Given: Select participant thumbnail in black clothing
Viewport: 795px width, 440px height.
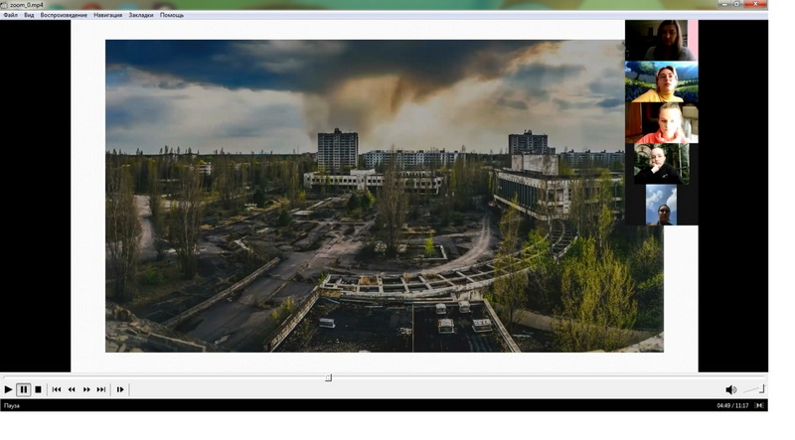Looking at the screenshot, I should click(661, 164).
